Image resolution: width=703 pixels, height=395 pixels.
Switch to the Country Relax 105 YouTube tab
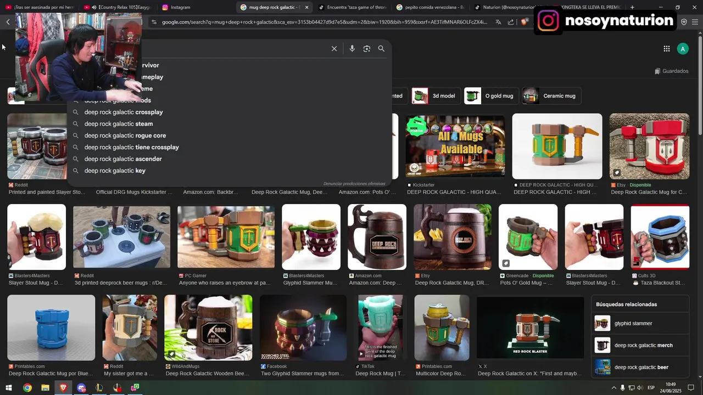click(117, 7)
